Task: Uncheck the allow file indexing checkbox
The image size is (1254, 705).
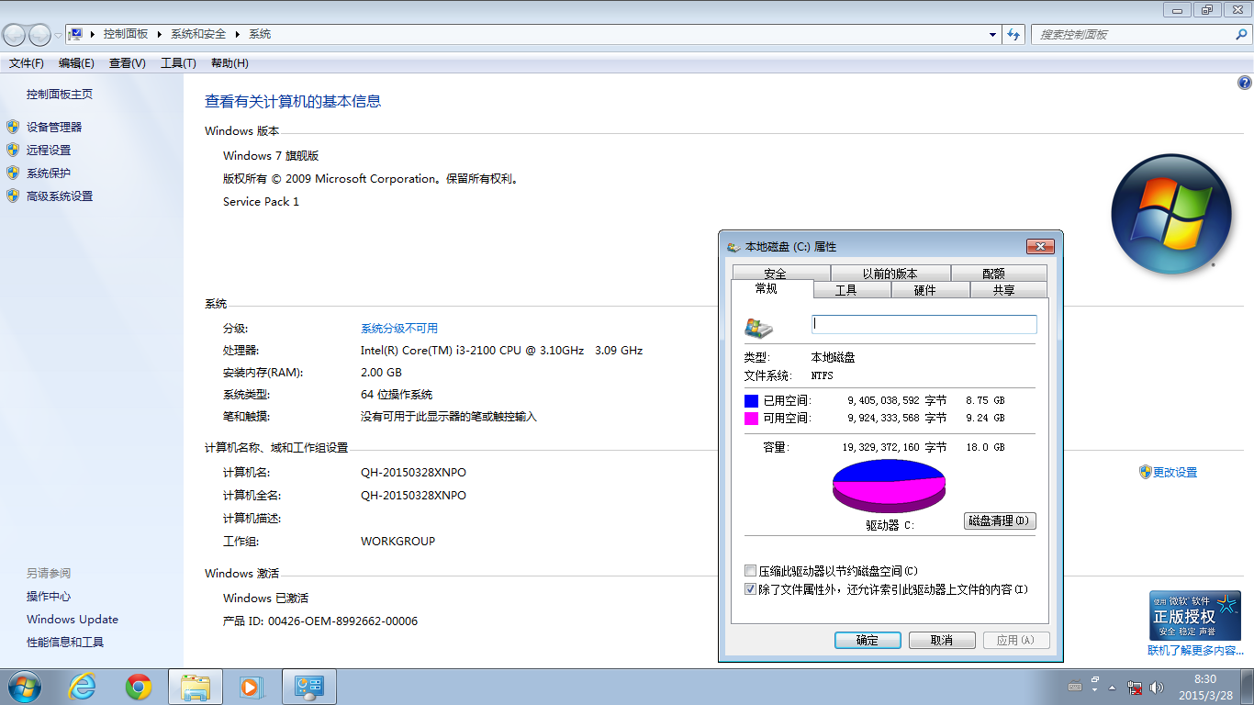Action: 751,589
